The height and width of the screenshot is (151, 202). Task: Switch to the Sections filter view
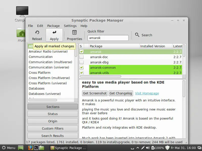[x=53, y=107]
